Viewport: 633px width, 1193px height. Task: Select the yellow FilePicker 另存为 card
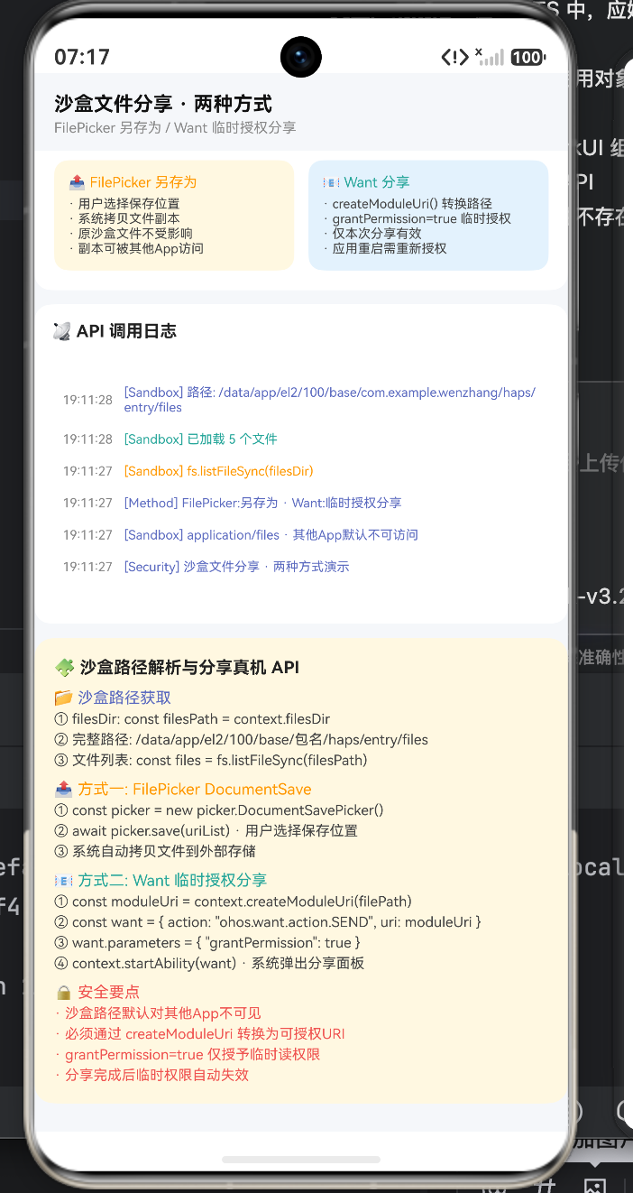tap(174, 215)
